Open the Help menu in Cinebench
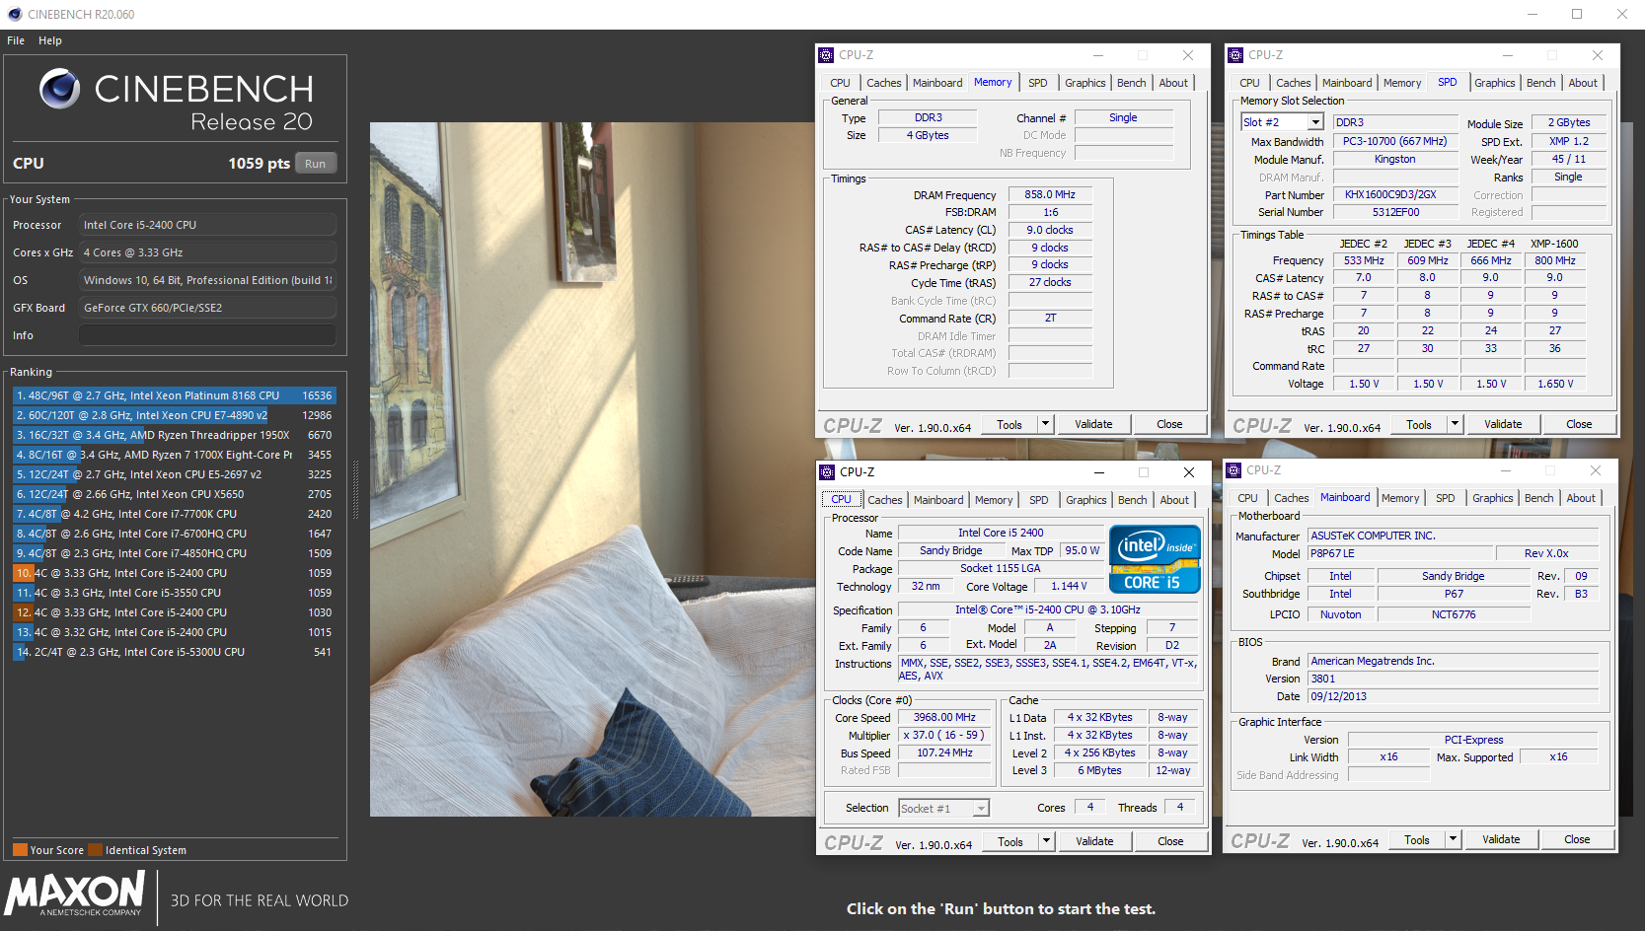The image size is (1645, 931). [50, 40]
